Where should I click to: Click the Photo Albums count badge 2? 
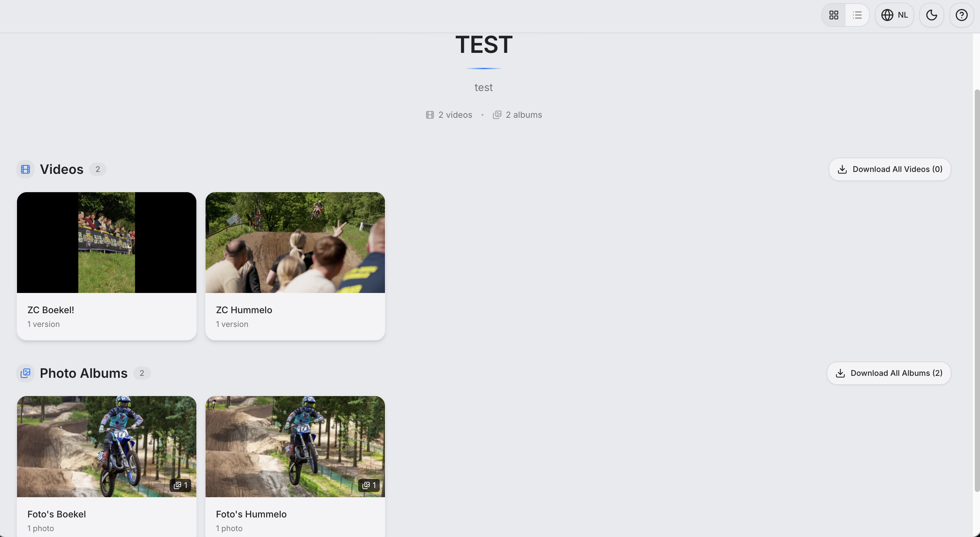click(142, 373)
